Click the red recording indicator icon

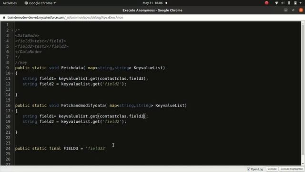pyautogui.click(x=266, y=3)
